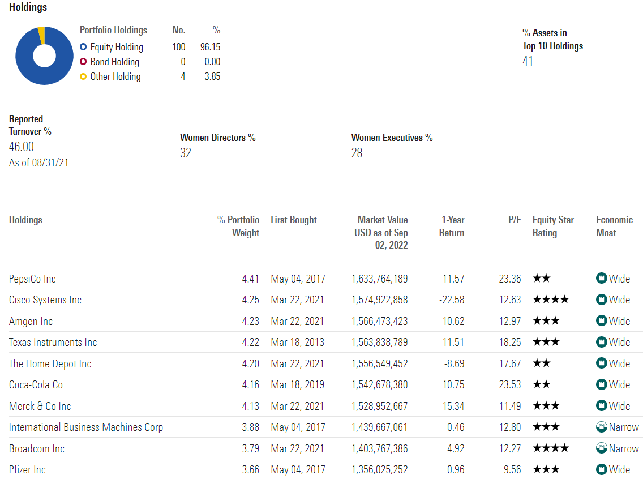
Task: Click the 96.15 equity percentage value
Action: coord(210,47)
